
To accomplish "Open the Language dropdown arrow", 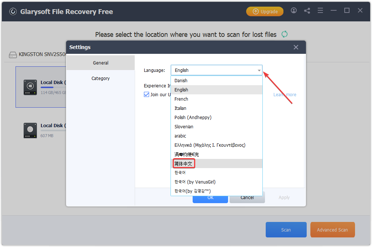I will pyautogui.click(x=258, y=70).
